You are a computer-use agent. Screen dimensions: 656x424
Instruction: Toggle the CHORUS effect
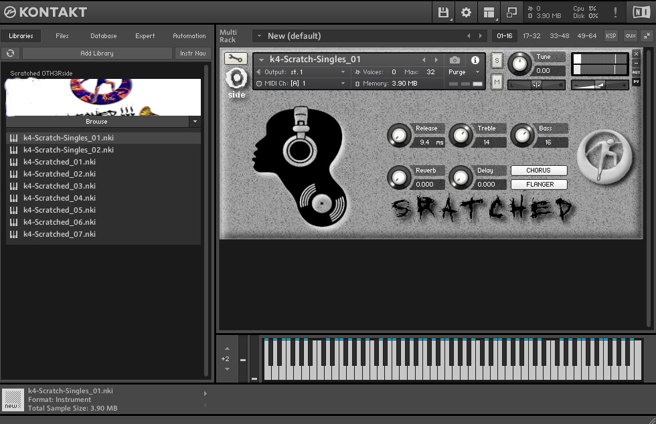(539, 170)
